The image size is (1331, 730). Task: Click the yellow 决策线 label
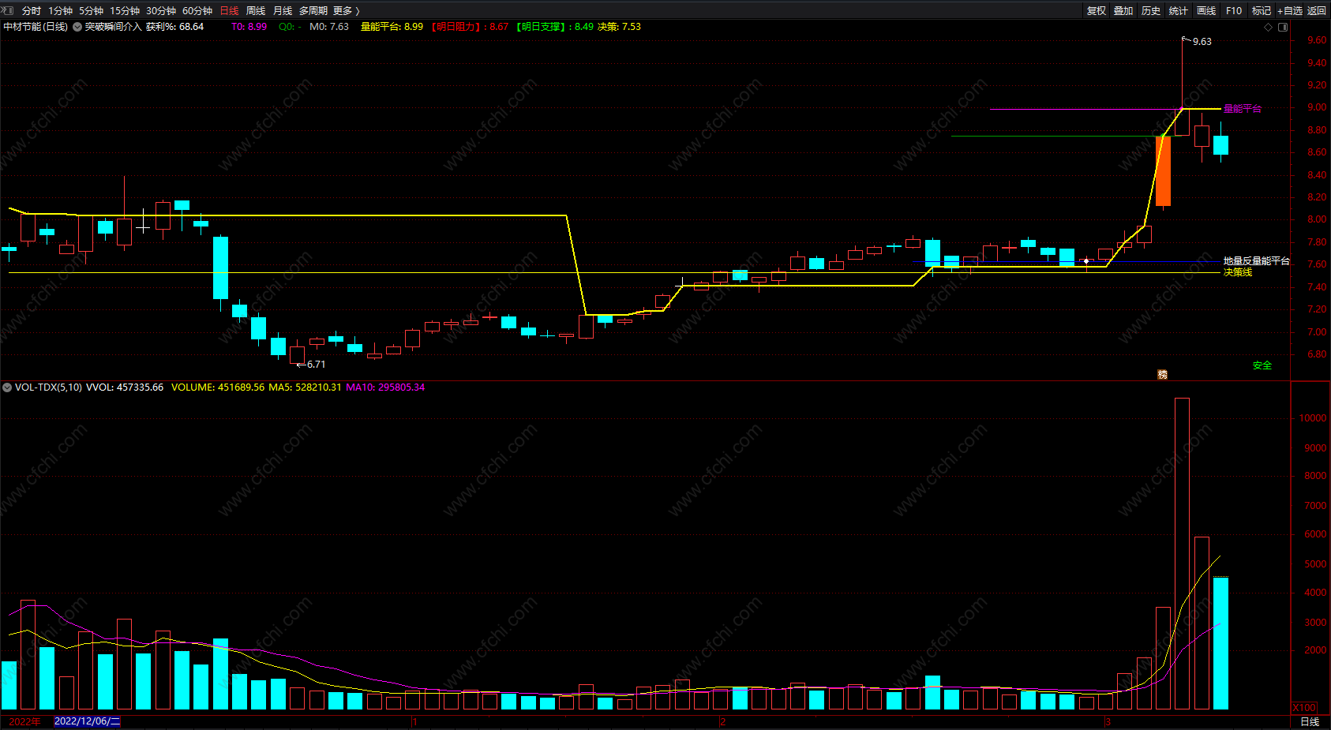pyautogui.click(x=1238, y=272)
